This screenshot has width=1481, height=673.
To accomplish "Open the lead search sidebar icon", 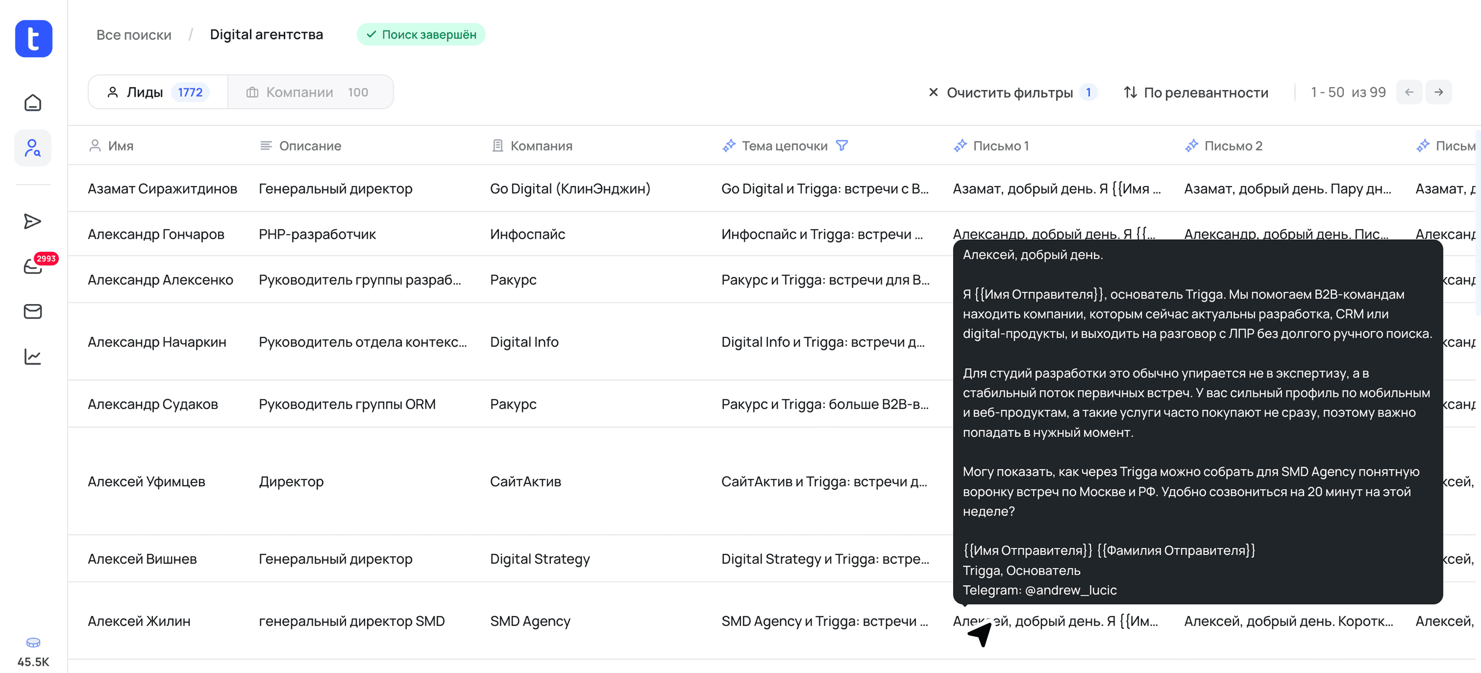I will (33, 148).
